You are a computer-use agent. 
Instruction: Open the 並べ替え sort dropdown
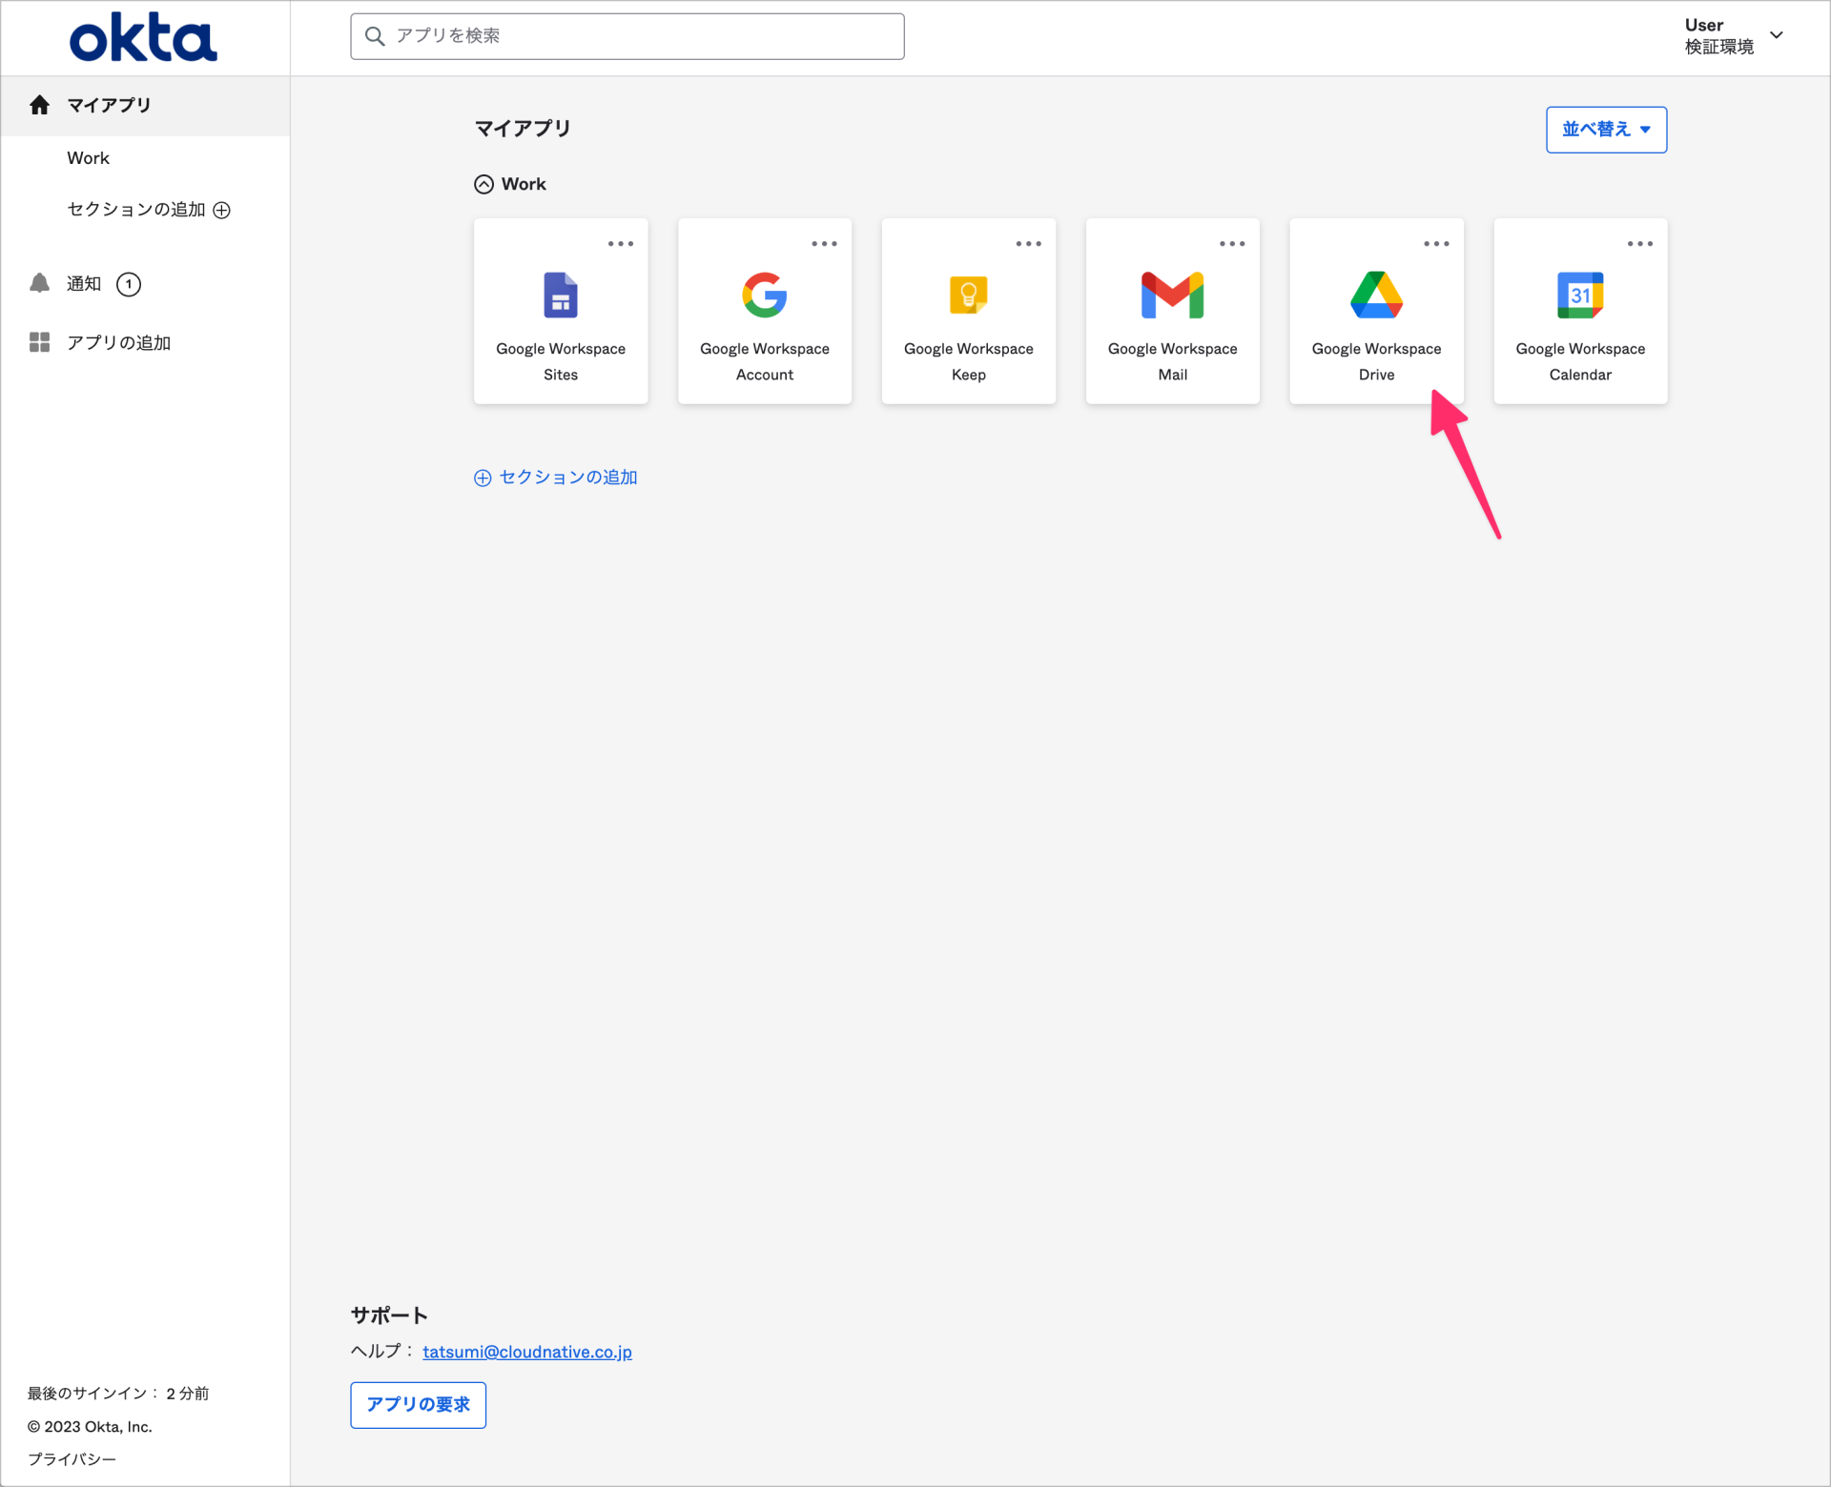(1605, 130)
